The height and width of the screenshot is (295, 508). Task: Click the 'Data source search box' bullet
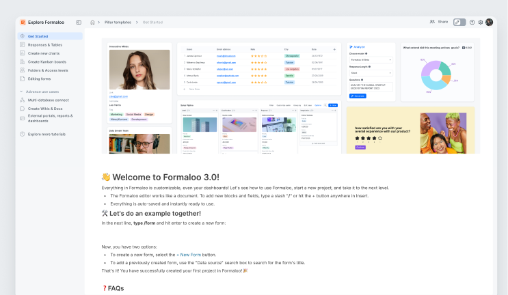pyautogui.click(x=208, y=263)
